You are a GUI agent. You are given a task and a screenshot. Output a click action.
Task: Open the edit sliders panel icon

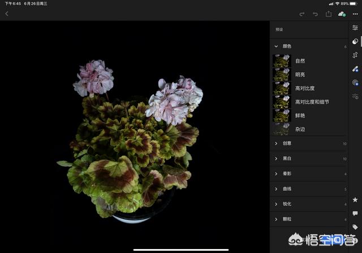(355, 27)
